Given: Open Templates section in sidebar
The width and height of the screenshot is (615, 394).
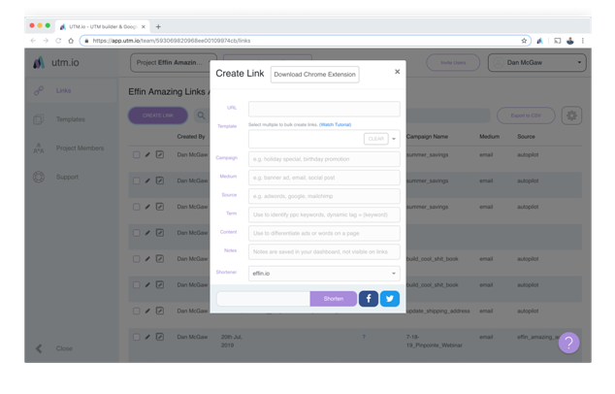Looking at the screenshot, I should (x=70, y=119).
